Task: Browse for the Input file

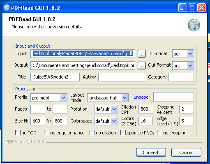Action: pos(142,54)
